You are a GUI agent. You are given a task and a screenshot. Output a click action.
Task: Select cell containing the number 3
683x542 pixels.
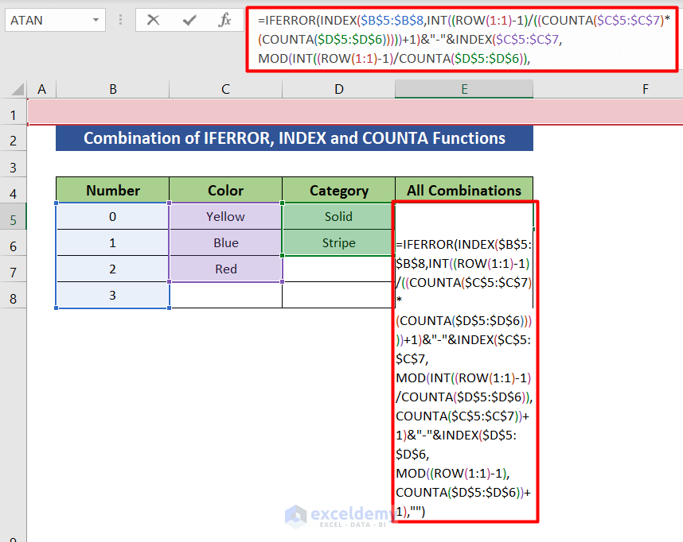pyautogui.click(x=111, y=295)
